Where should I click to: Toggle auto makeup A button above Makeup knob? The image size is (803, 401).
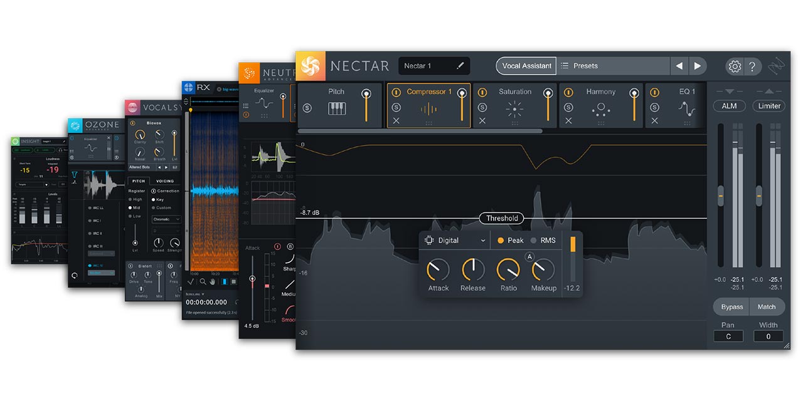click(x=529, y=257)
